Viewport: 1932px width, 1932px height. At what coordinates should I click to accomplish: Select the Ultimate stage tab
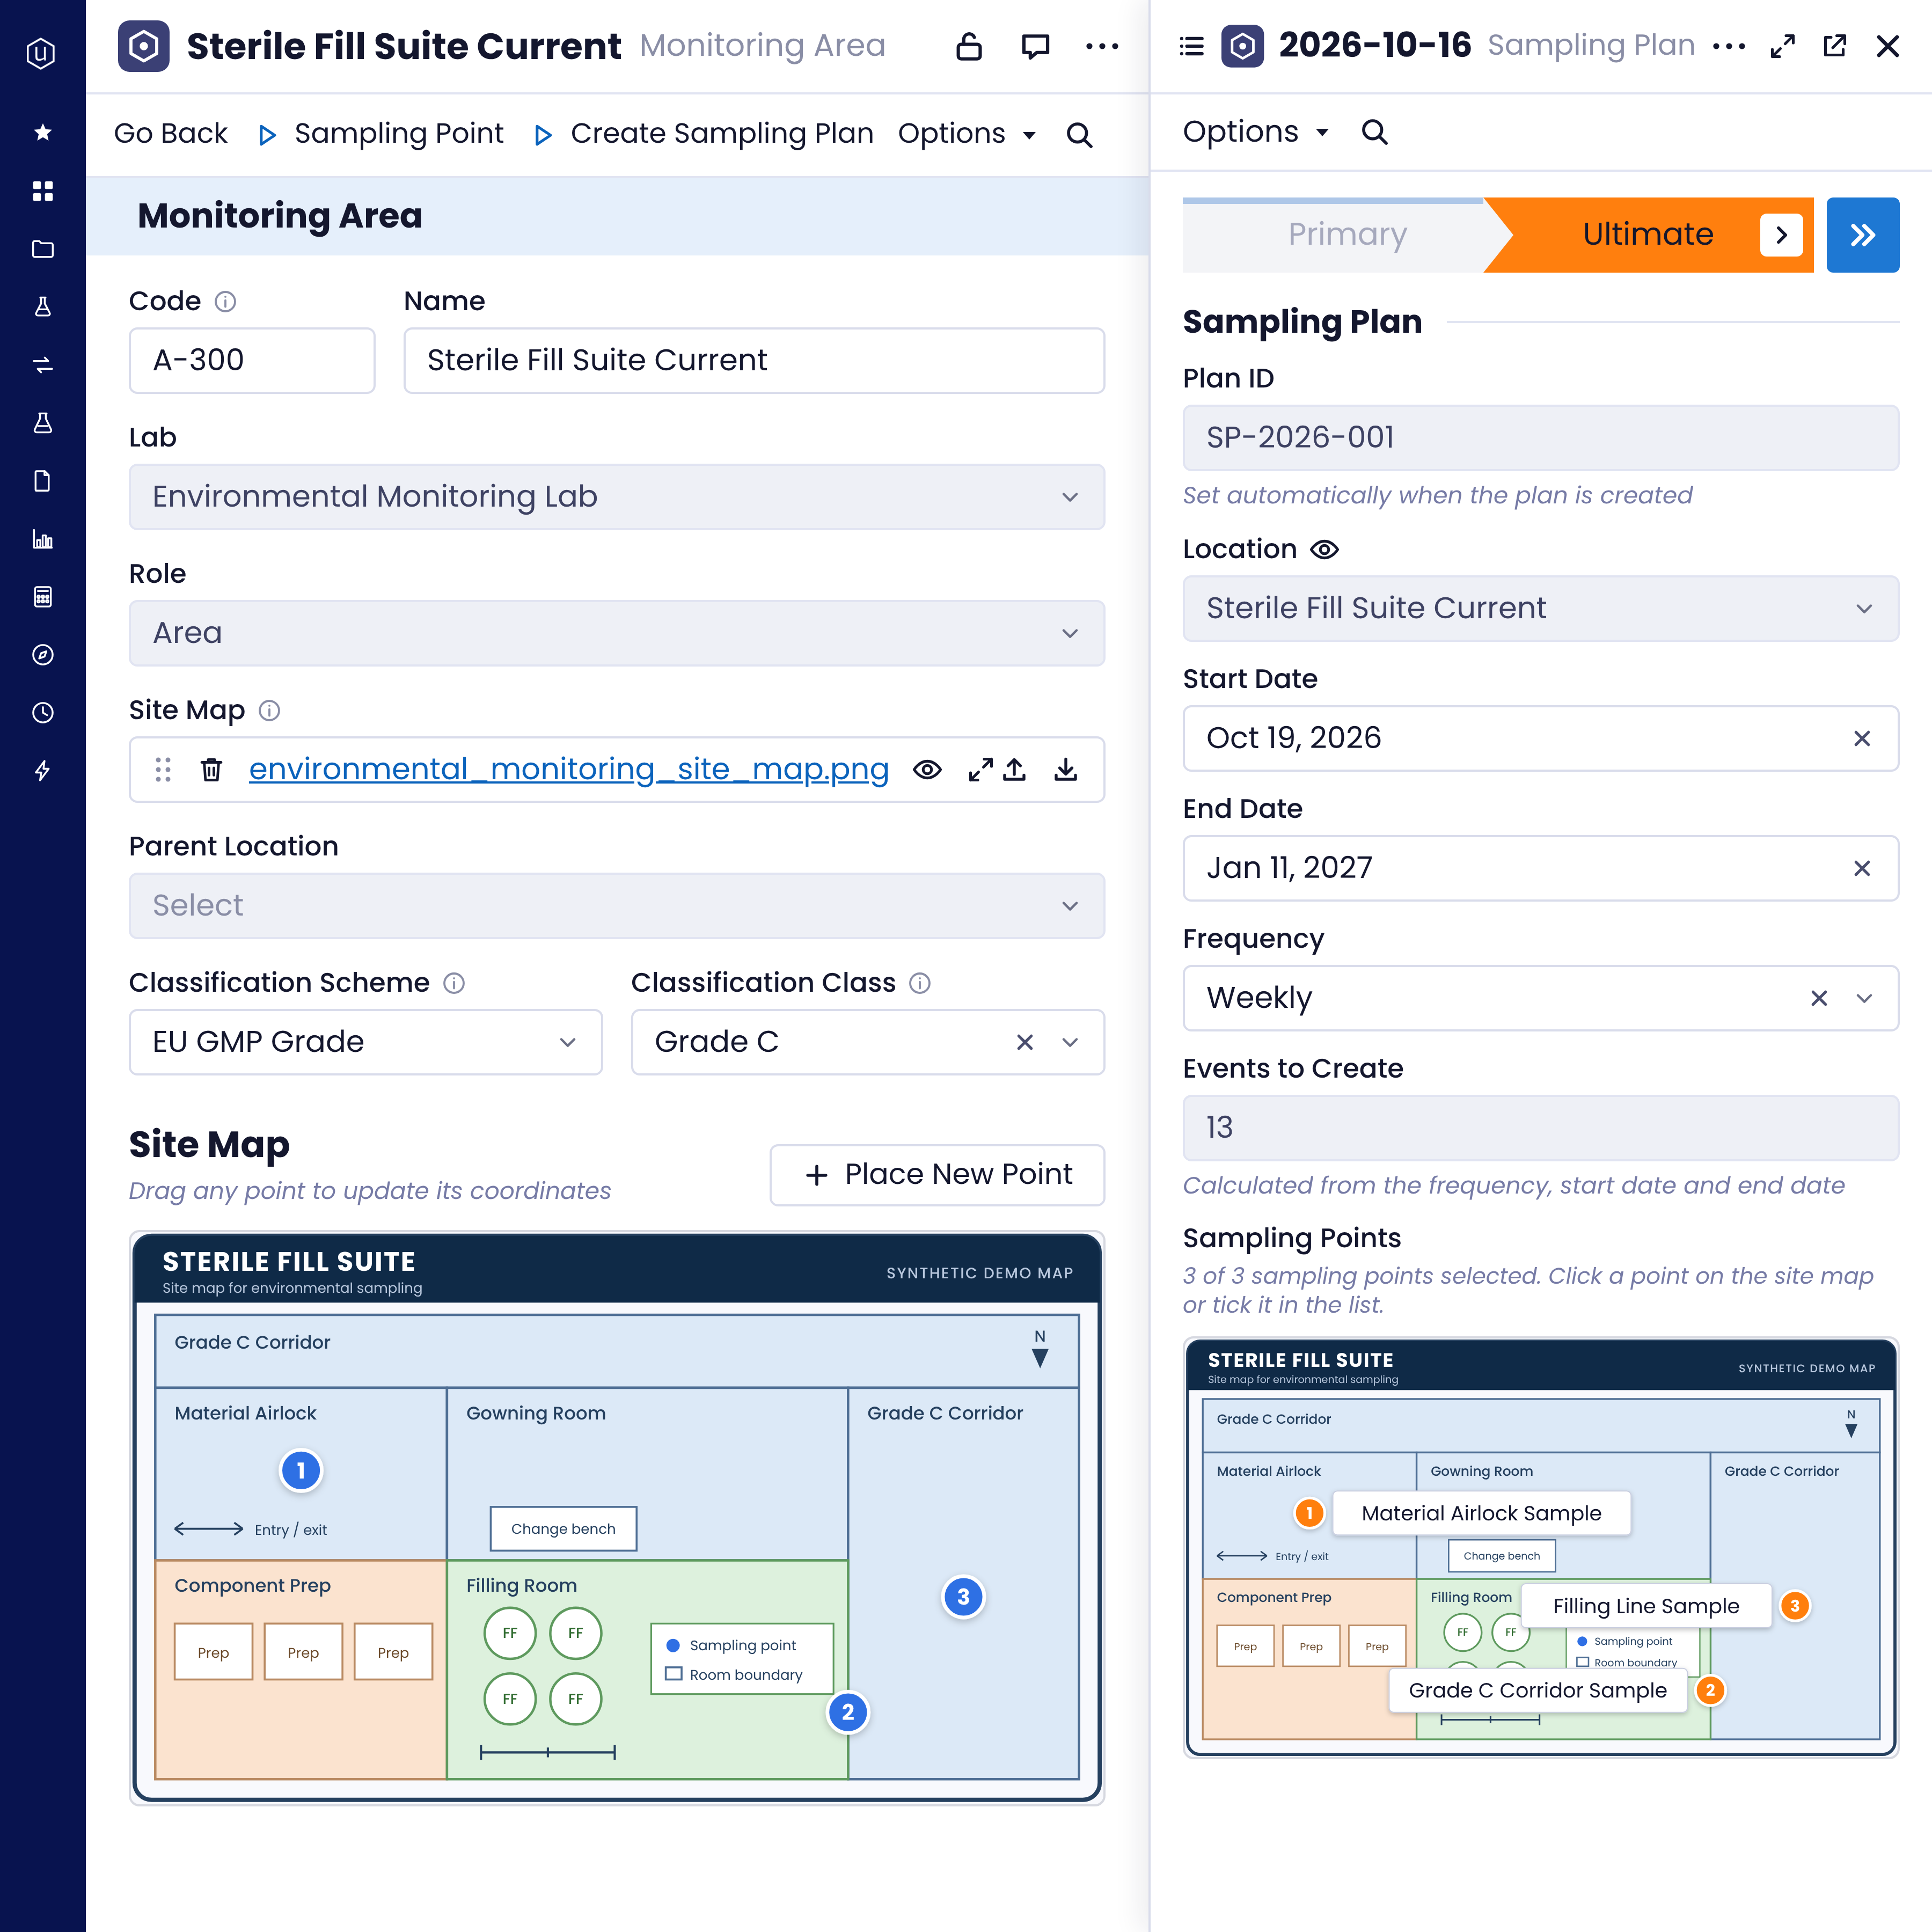(x=1648, y=234)
